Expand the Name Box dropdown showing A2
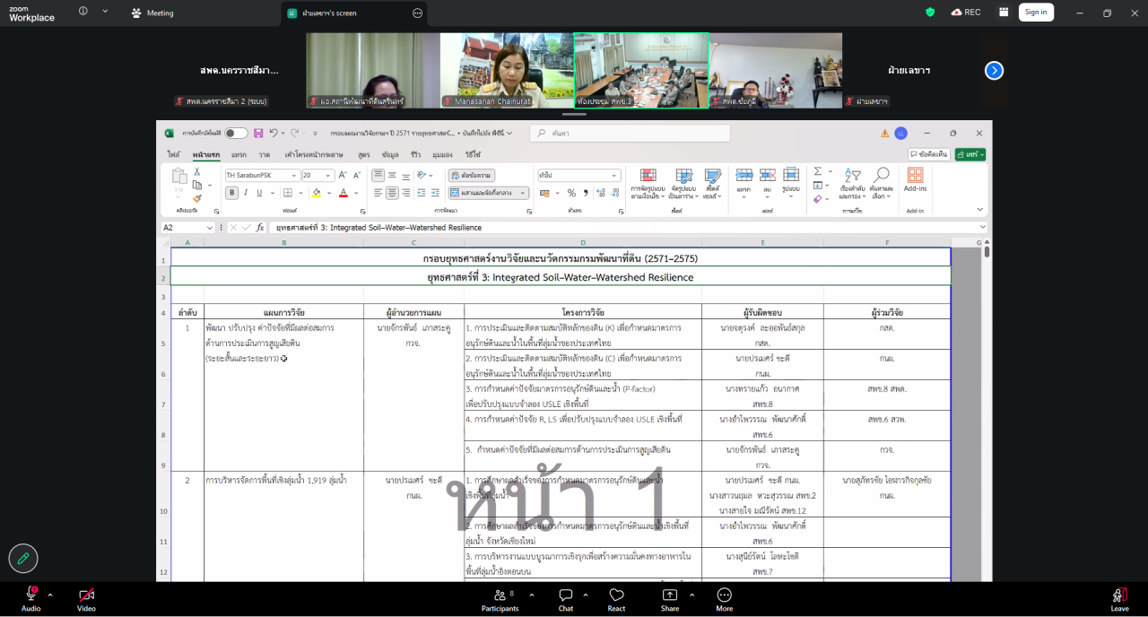 [210, 228]
